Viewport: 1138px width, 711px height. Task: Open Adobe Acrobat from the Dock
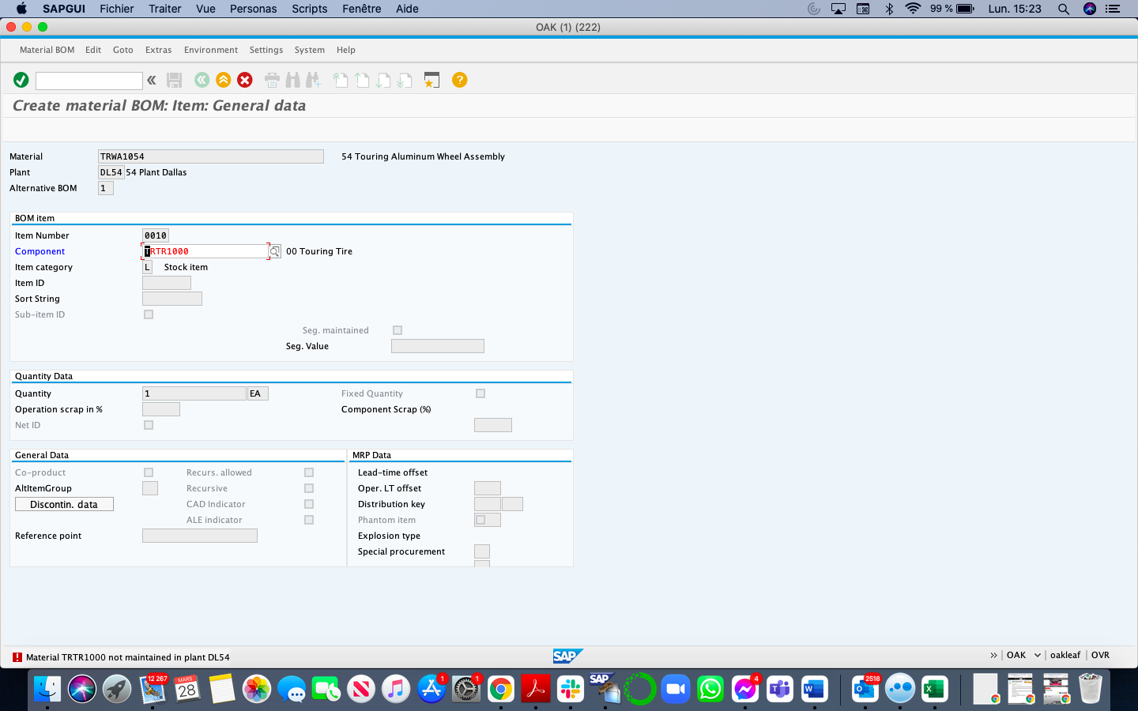tap(536, 689)
